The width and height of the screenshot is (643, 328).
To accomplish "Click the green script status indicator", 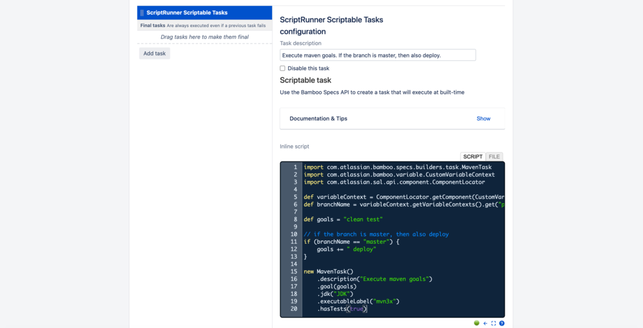I will pos(476,323).
